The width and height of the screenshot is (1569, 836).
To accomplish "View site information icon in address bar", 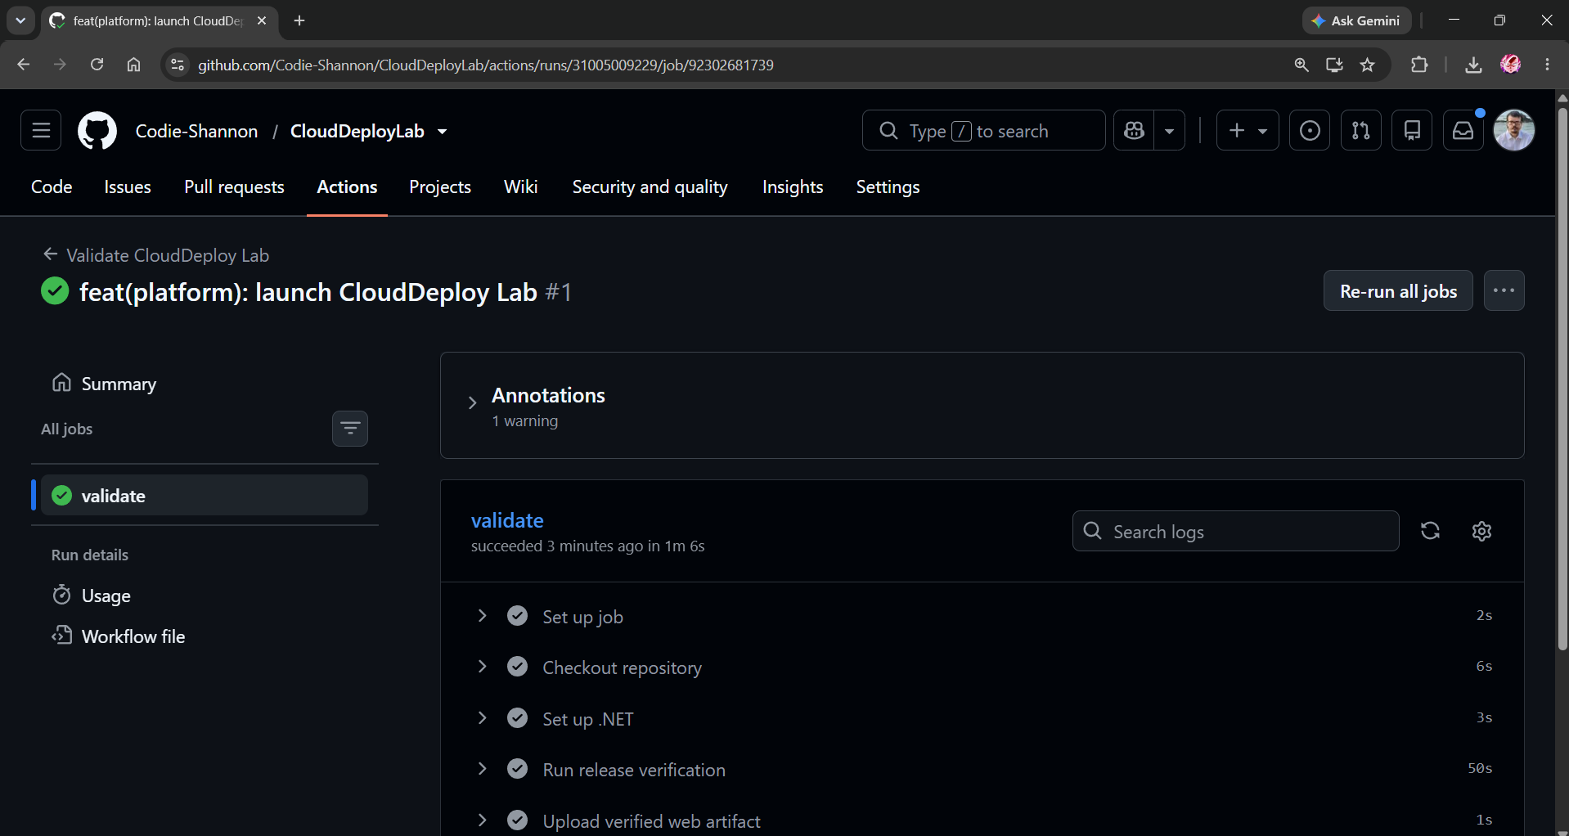I will 177,65.
